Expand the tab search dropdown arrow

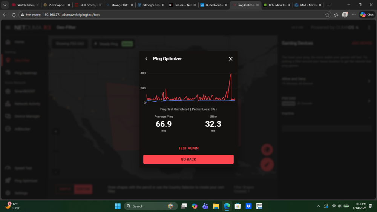pyautogui.click(x=5, y=5)
